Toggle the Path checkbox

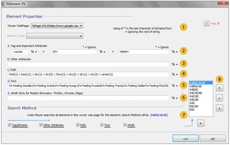[78, 125]
